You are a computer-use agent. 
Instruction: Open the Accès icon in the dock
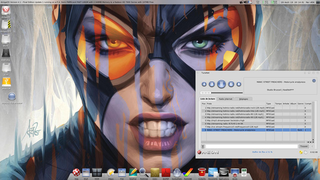[x=235, y=172]
